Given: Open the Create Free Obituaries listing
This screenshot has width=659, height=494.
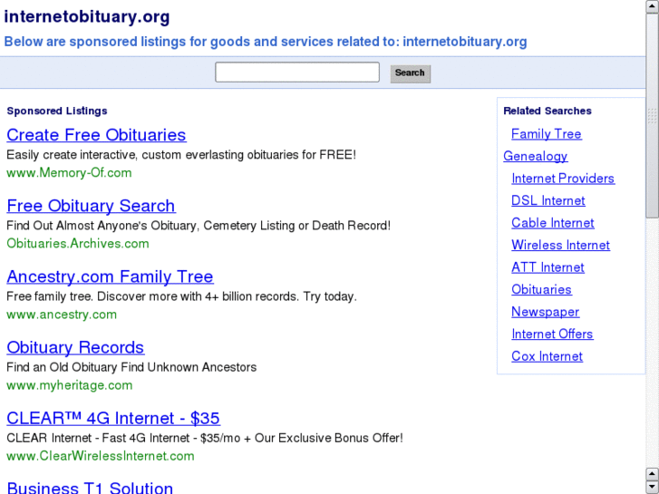Looking at the screenshot, I should (x=96, y=135).
